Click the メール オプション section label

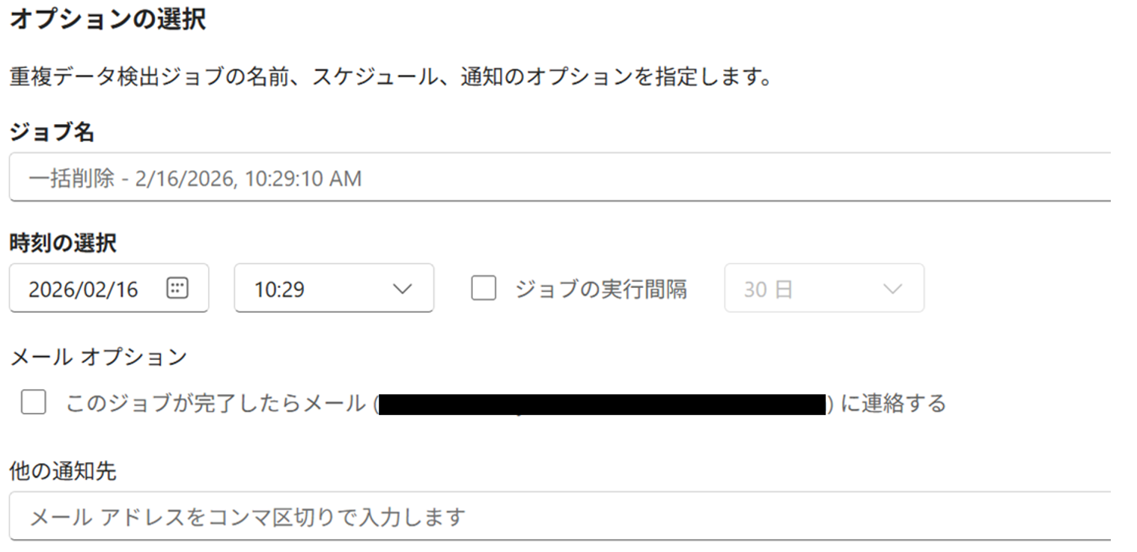(98, 358)
